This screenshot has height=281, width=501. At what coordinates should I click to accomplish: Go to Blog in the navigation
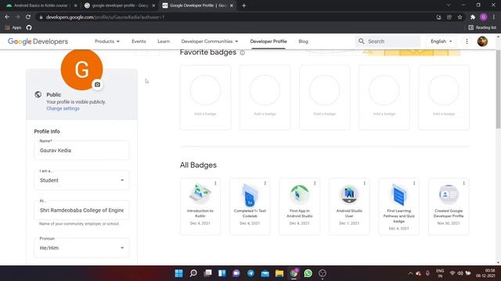tap(303, 41)
